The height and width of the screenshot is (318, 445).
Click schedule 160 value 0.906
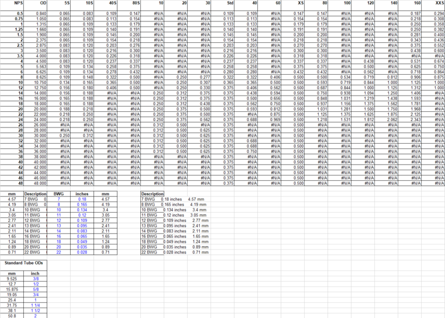[x=410, y=77]
